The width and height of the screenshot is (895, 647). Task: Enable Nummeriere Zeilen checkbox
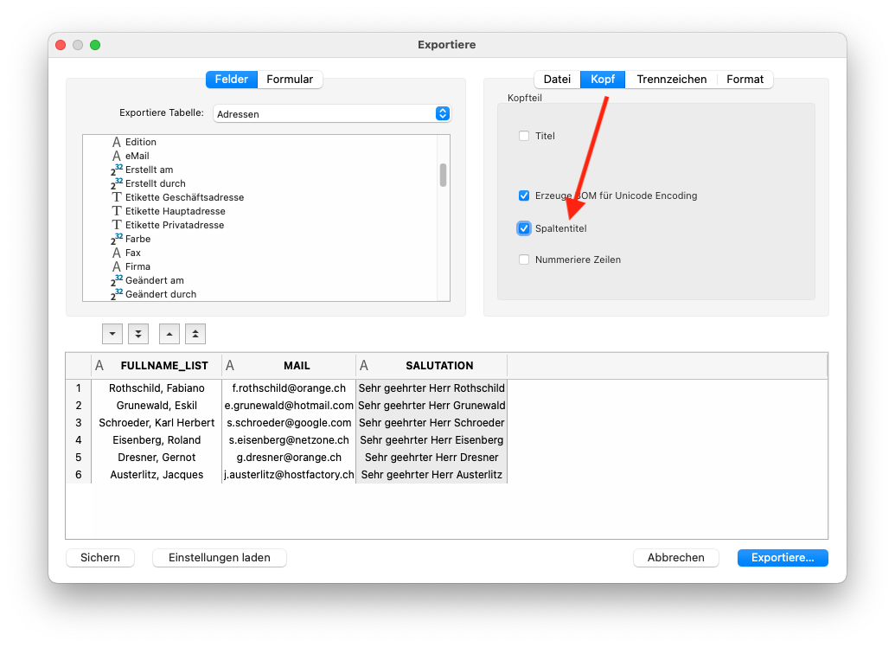(524, 259)
